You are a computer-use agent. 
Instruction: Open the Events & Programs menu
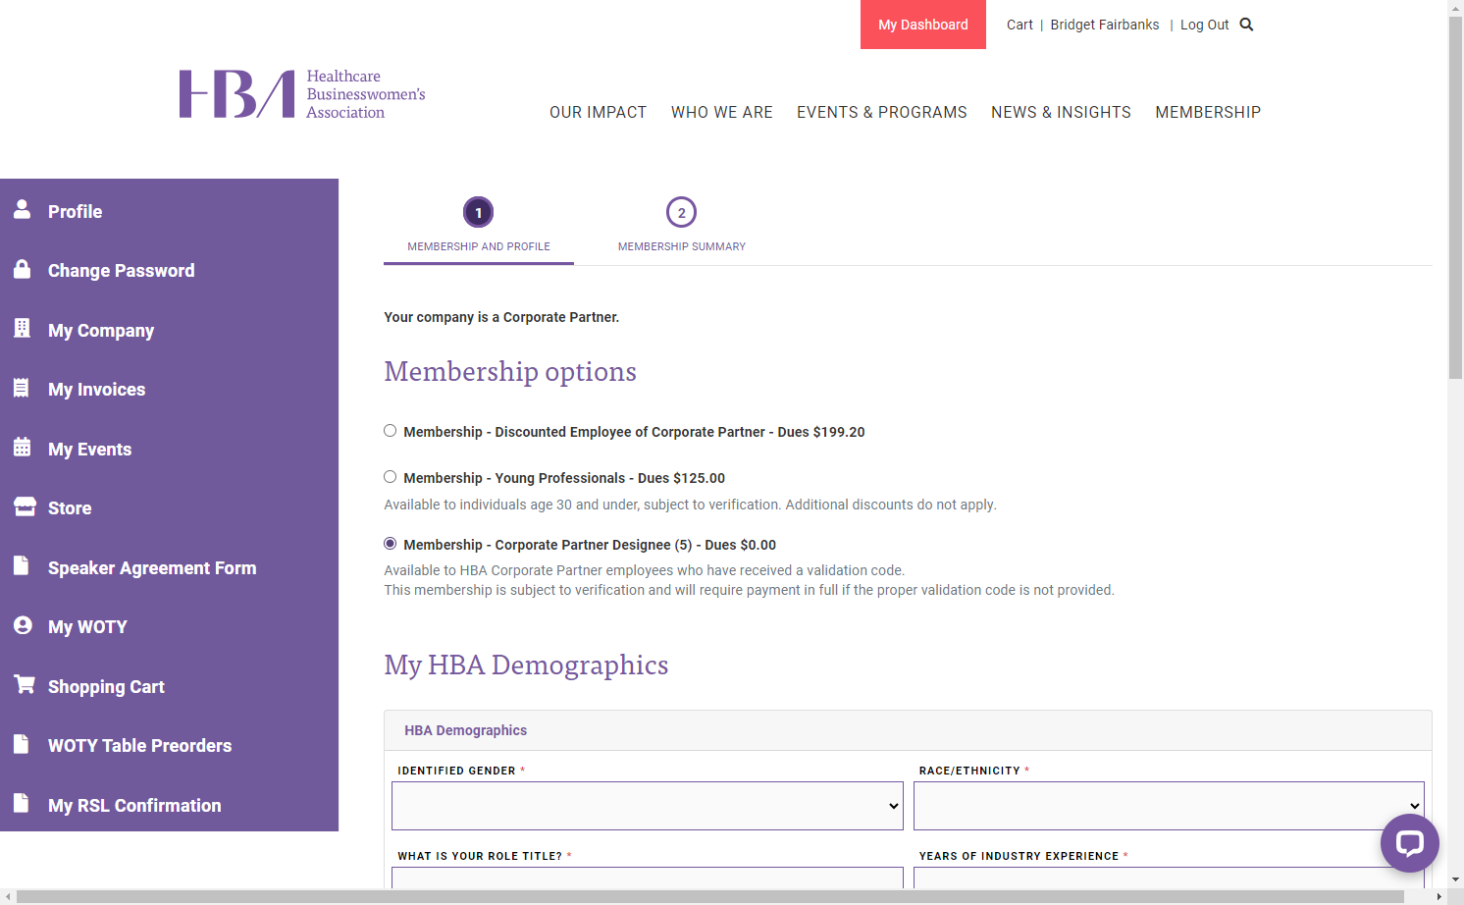(882, 112)
